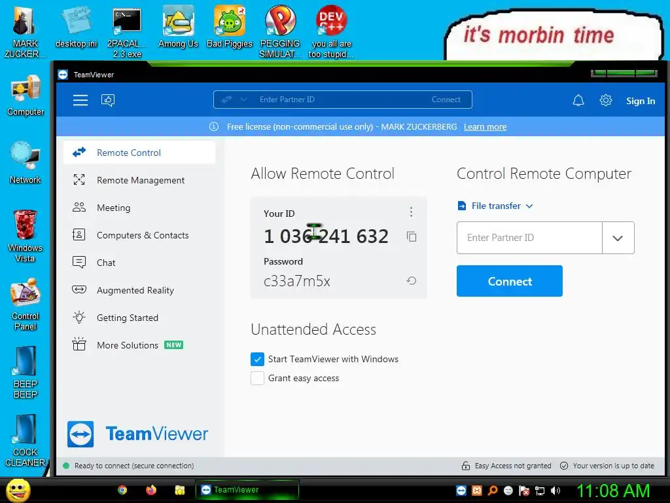Click the smiley face Start button
The width and height of the screenshot is (670, 503).
tap(18, 490)
